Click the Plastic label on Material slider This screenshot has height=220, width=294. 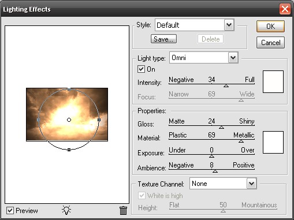click(x=178, y=135)
